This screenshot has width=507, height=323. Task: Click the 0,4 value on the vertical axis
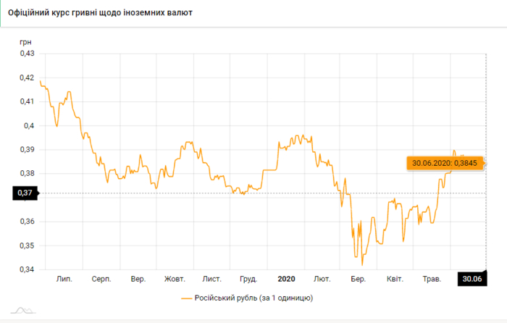pos(30,125)
